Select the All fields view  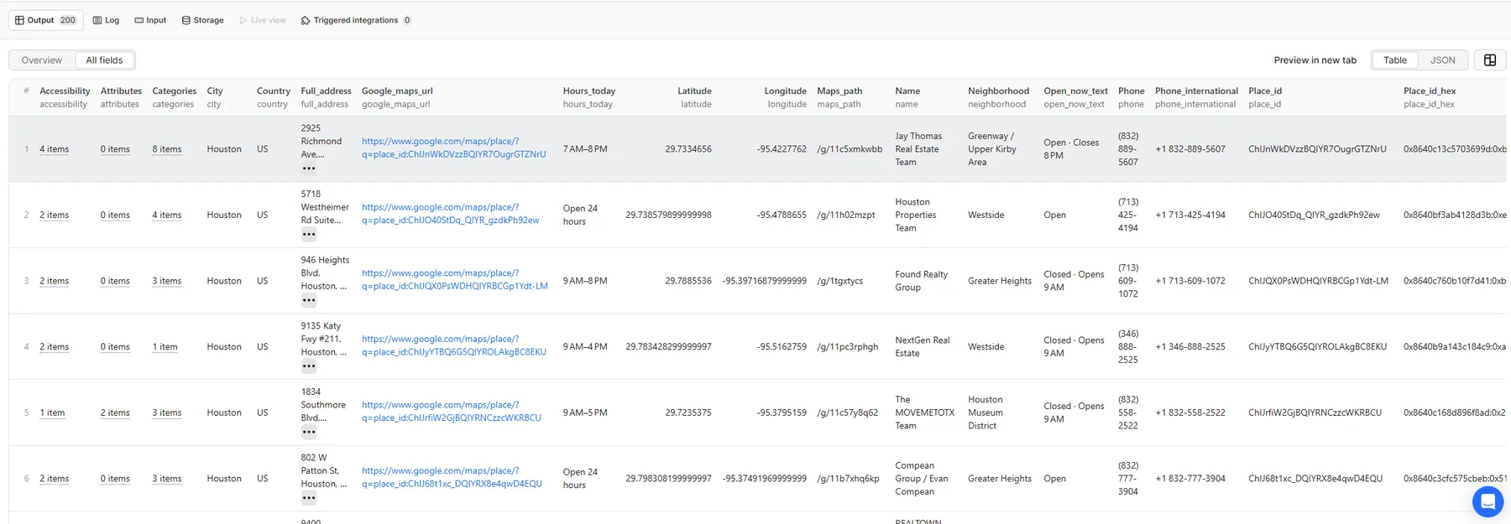click(104, 60)
